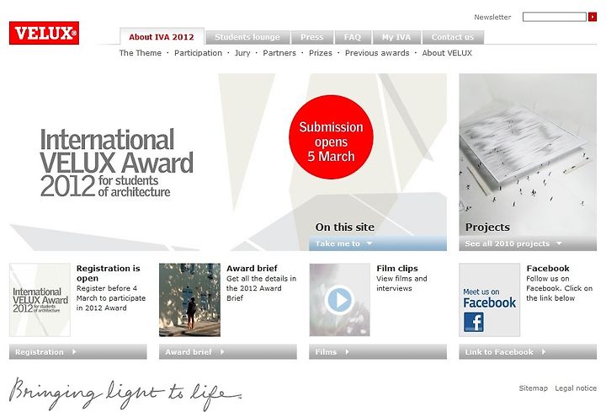The width and height of the screenshot is (606, 412).
Task: Click the red newsletter submit arrow
Action: tap(593, 17)
